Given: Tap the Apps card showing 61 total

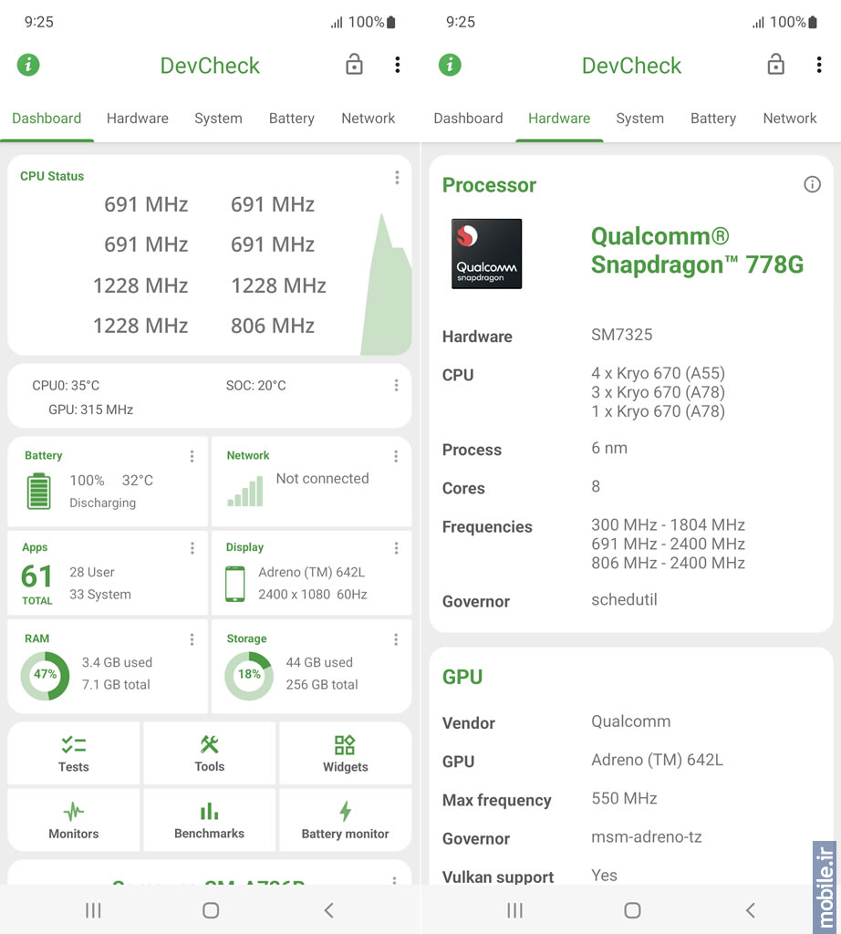Looking at the screenshot, I should coord(108,573).
